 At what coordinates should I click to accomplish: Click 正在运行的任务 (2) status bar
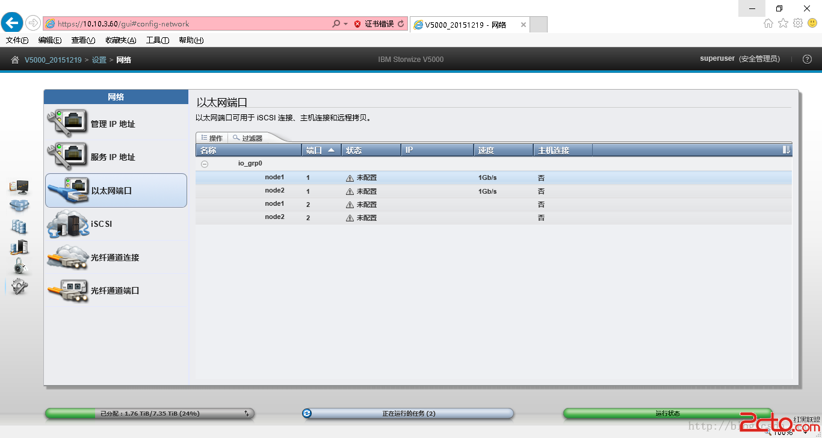click(409, 413)
